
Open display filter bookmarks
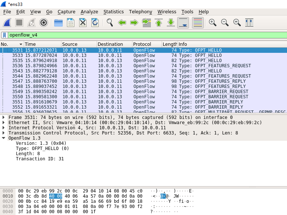[4, 35]
